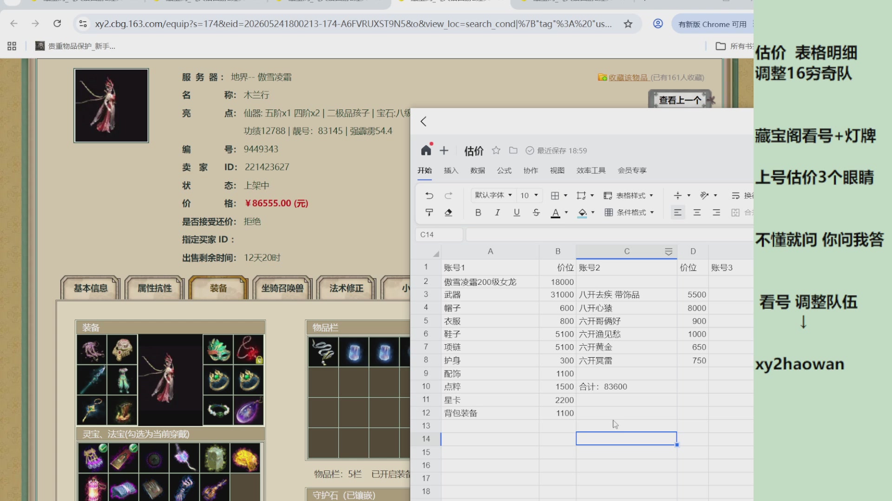Switch to the 基本信息 tab

[91, 288]
